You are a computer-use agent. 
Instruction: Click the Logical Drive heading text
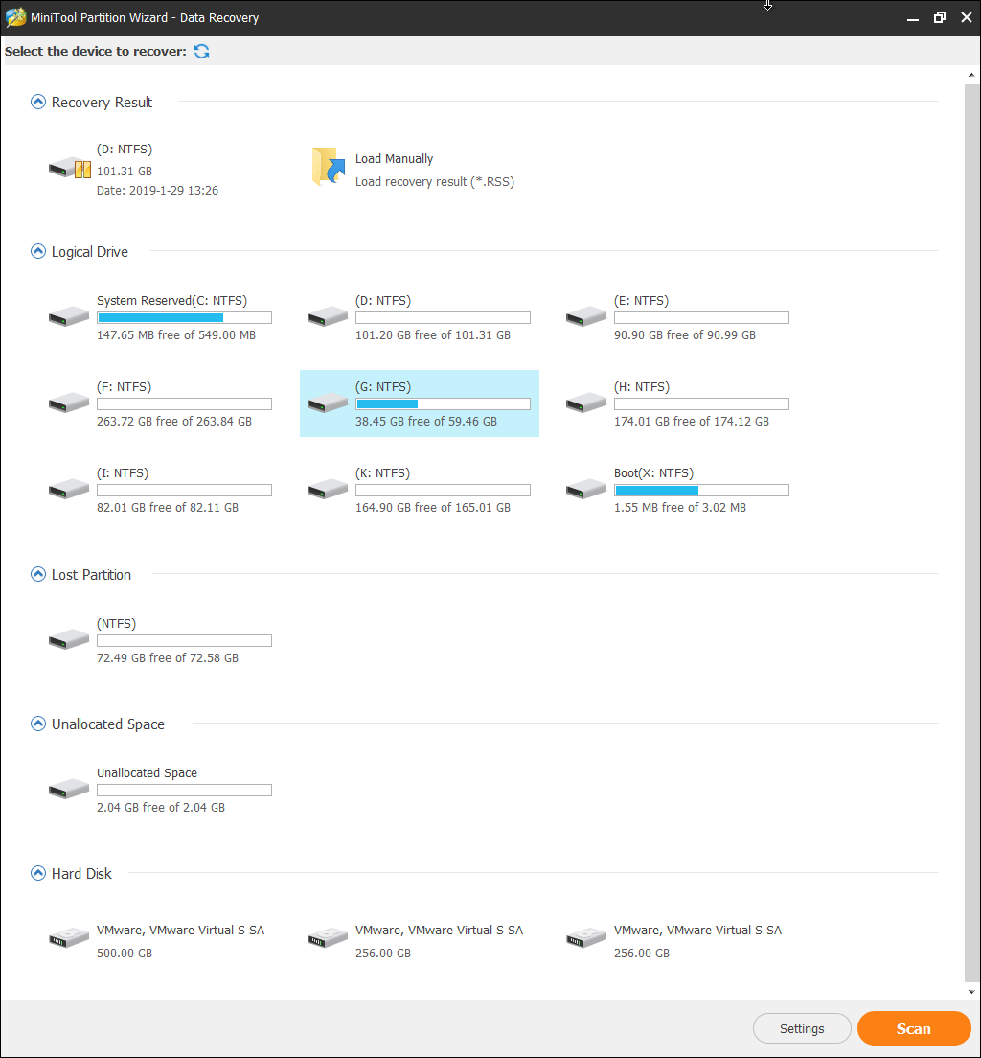click(x=90, y=252)
